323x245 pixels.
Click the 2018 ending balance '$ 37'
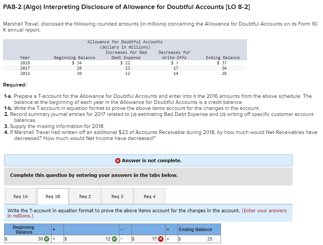point(222,63)
